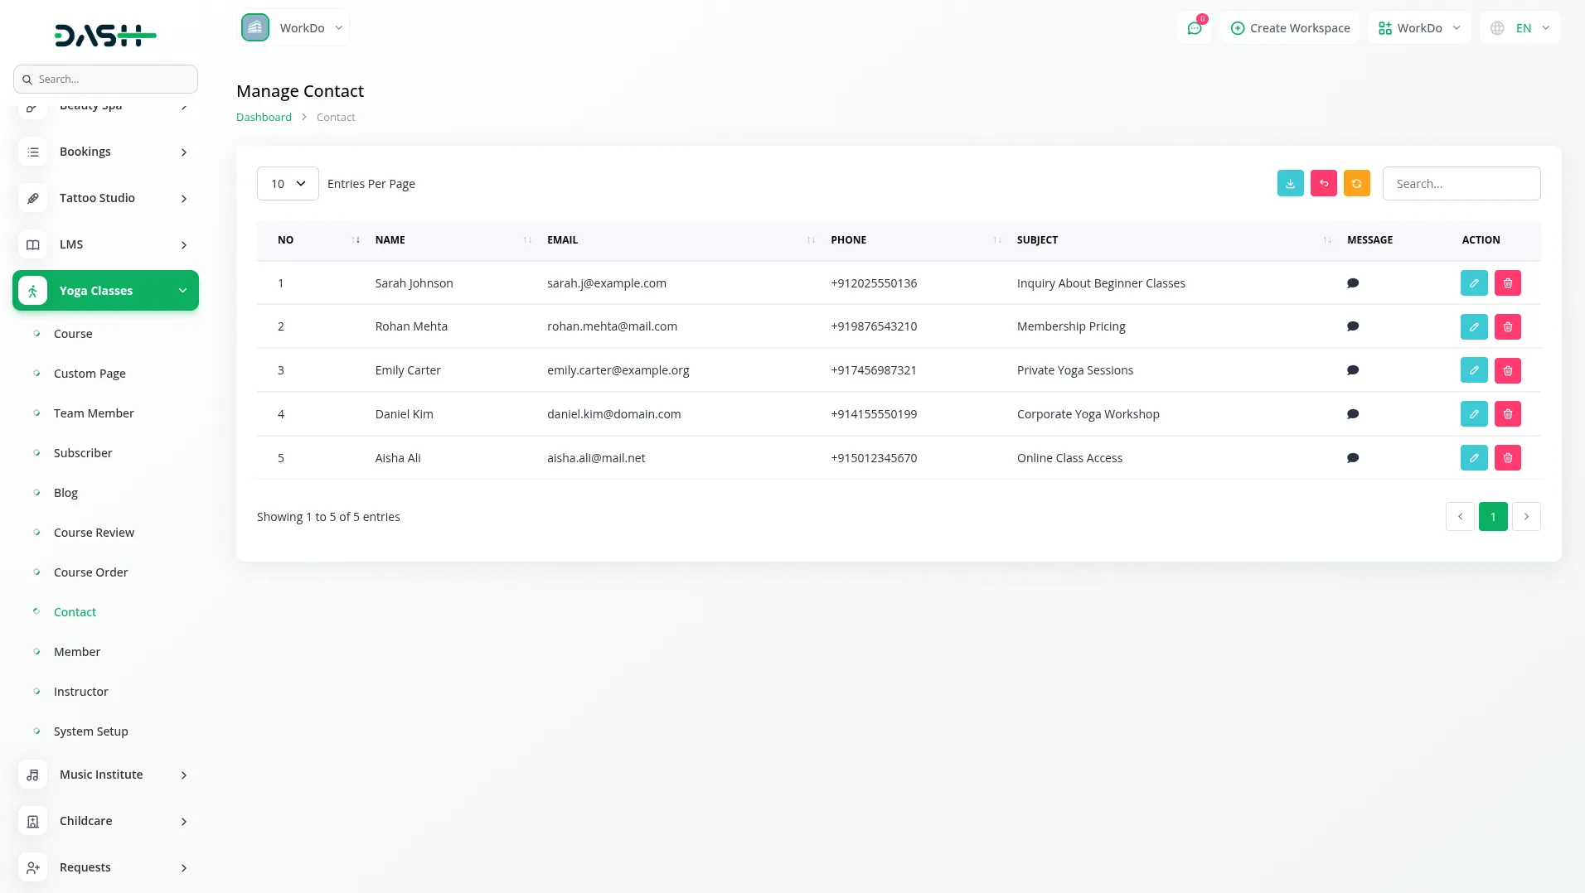The height and width of the screenshot is (893, 1585).
Task: View Sarah Johnson's message bubble icon
Action: pyautogui.click(x=1352, y=283)
